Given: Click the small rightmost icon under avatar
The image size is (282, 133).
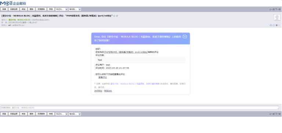Looking at the screenshot, I should point(279,26).
